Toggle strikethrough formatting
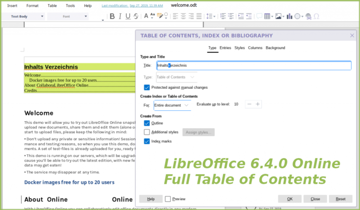The width and height of the screenshot is (360, 210). 136,16
